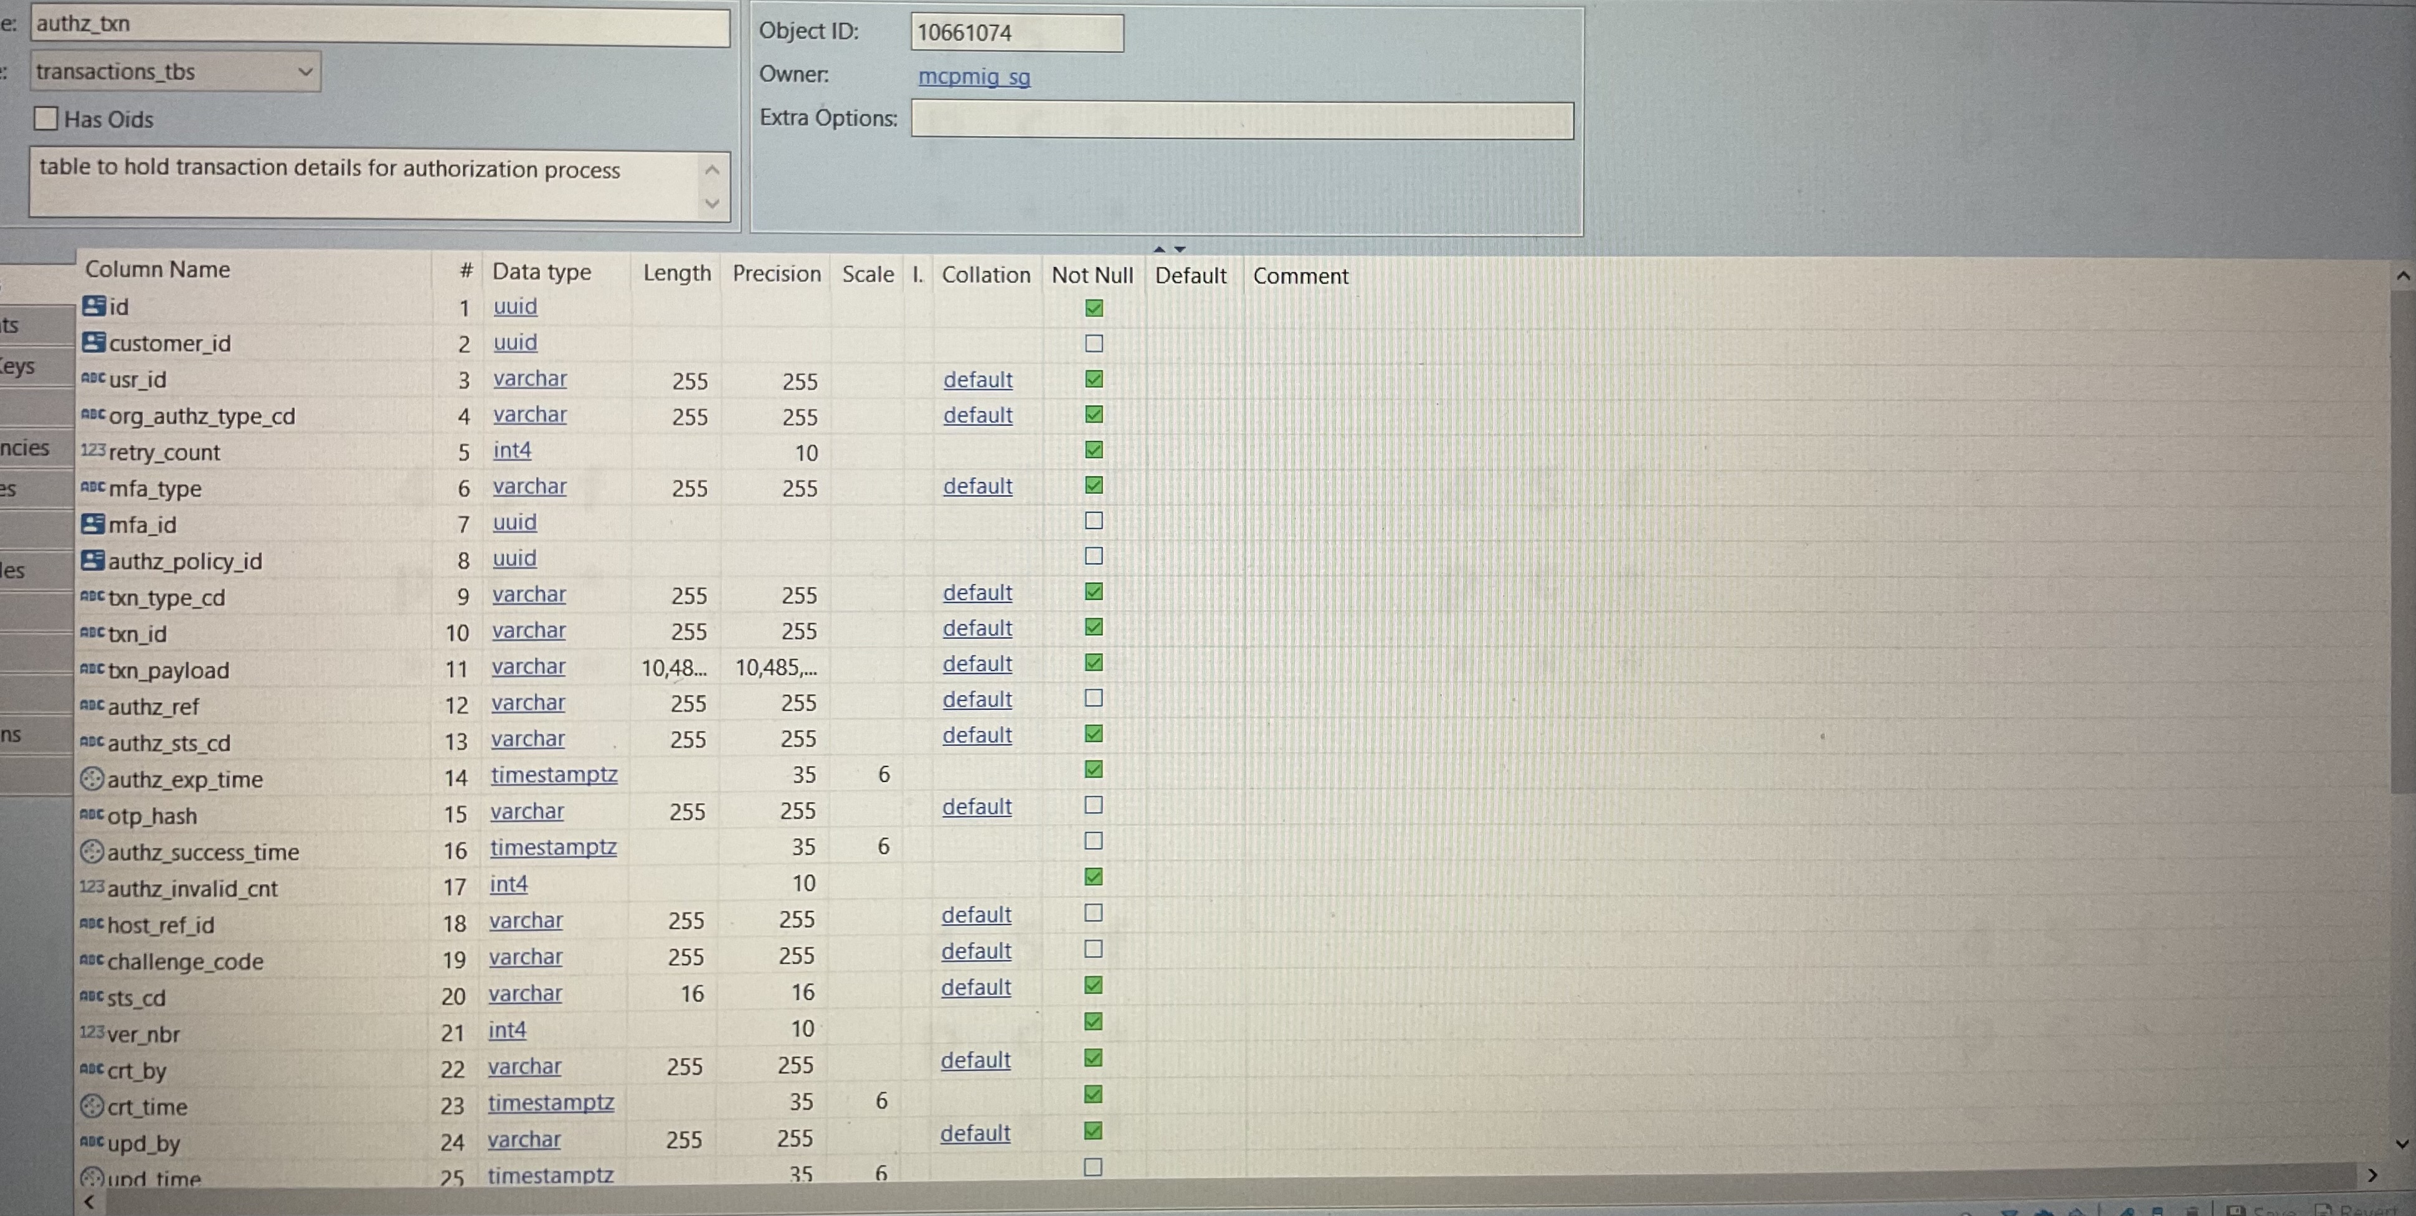Viewport: 2416px width, 1216px height.
Task: Click the uuid icon beside id column
Action: coord(93,306)
